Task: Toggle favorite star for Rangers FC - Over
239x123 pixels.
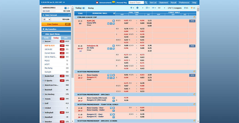Action: (x=113, y=114)
